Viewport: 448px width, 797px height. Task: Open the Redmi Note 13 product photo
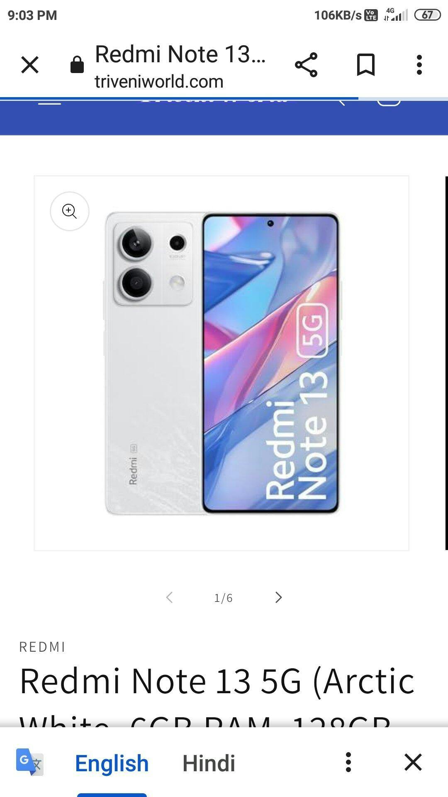[x=222, y=363]
